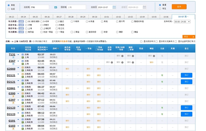
Task: Expand stops for train Z267
Action: tap(18, 61)
